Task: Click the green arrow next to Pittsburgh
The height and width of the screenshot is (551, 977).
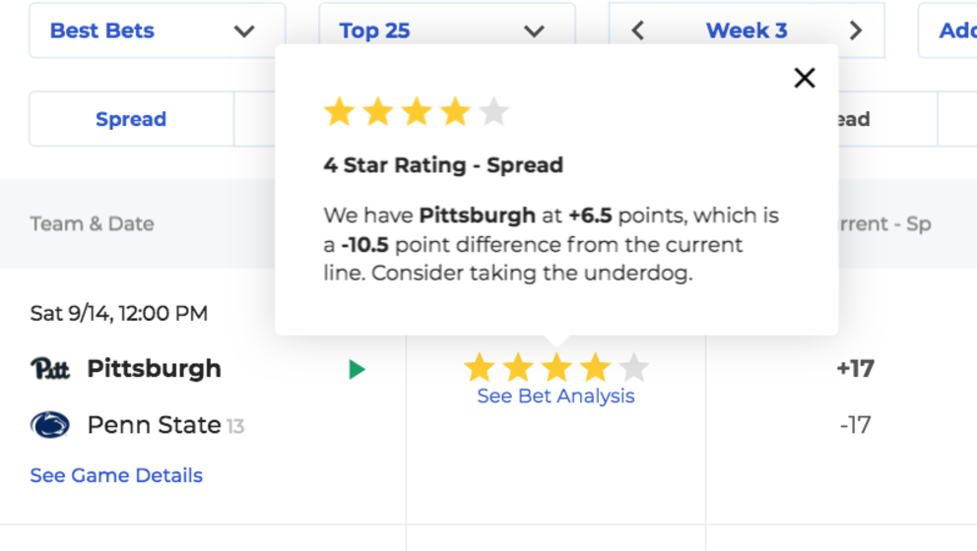Action: (x=357, y=369)
